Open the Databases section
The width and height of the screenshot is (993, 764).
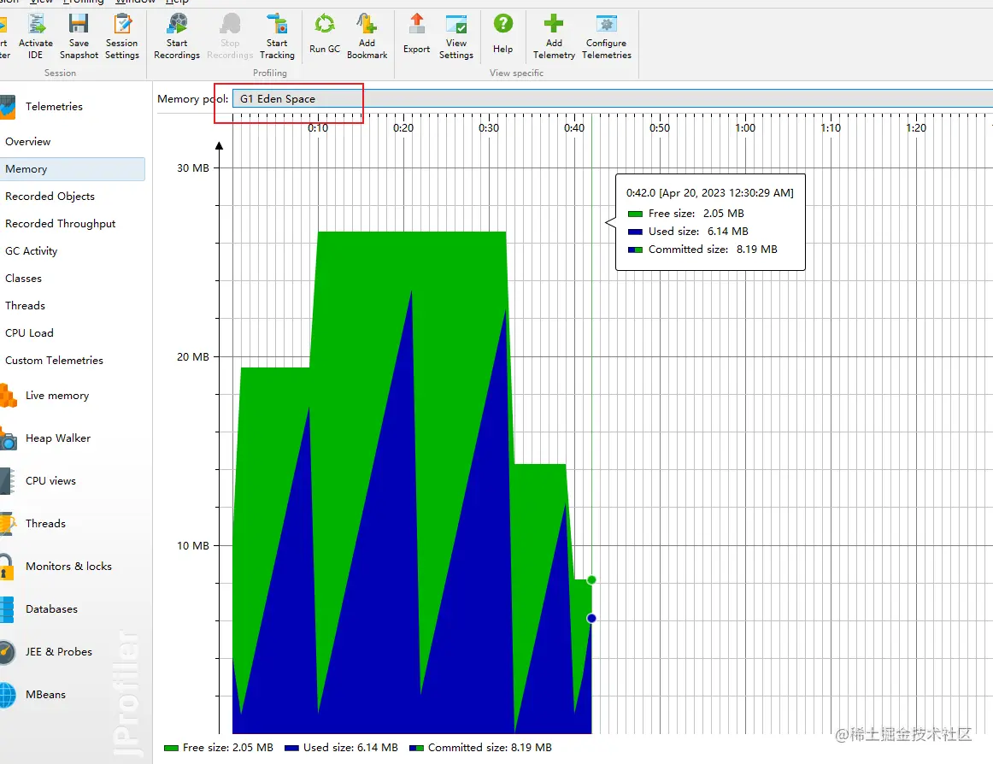51,608
